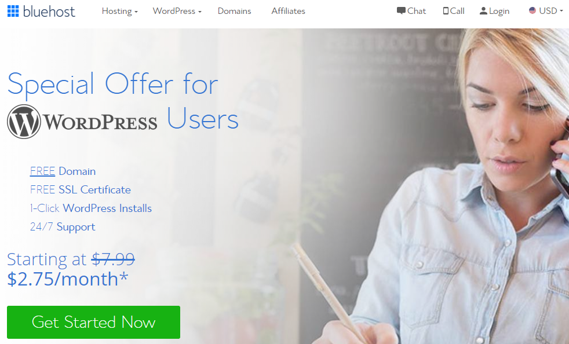The height and width of the screenshot is (344, 569).
Task: Expand the Hosting dropdown menu
Action: pos(120,11)
